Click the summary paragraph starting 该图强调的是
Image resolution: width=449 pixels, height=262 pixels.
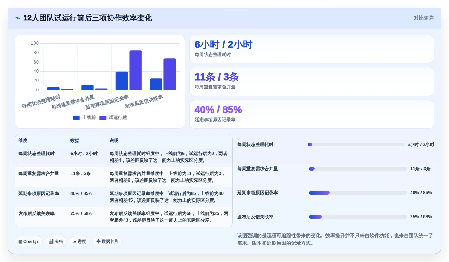point(335,239)
